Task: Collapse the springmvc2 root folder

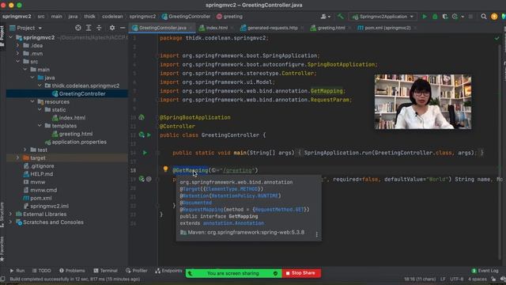Action: coord(10,37)
